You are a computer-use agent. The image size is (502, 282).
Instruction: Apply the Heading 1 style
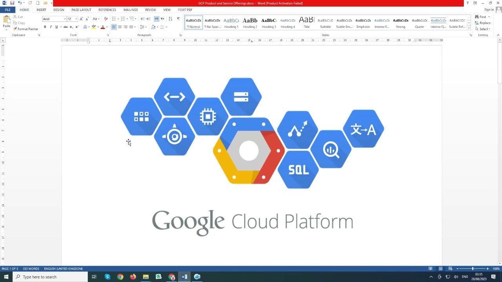[231, 23]
